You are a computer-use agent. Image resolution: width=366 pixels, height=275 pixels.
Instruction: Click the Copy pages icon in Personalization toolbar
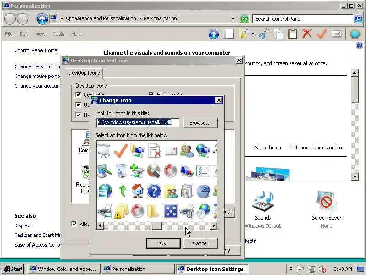coord(278,34)
